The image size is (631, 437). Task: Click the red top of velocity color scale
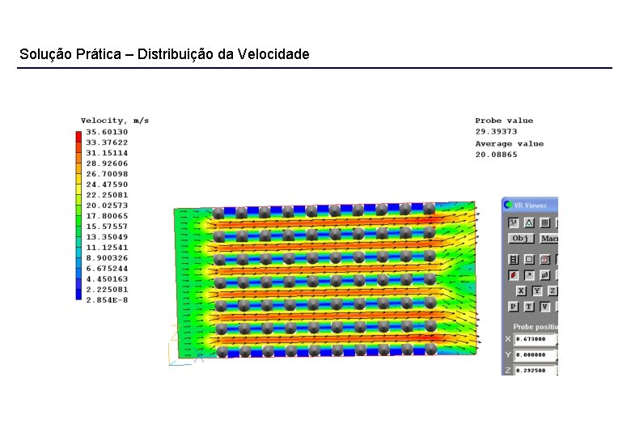click(78, 138)
